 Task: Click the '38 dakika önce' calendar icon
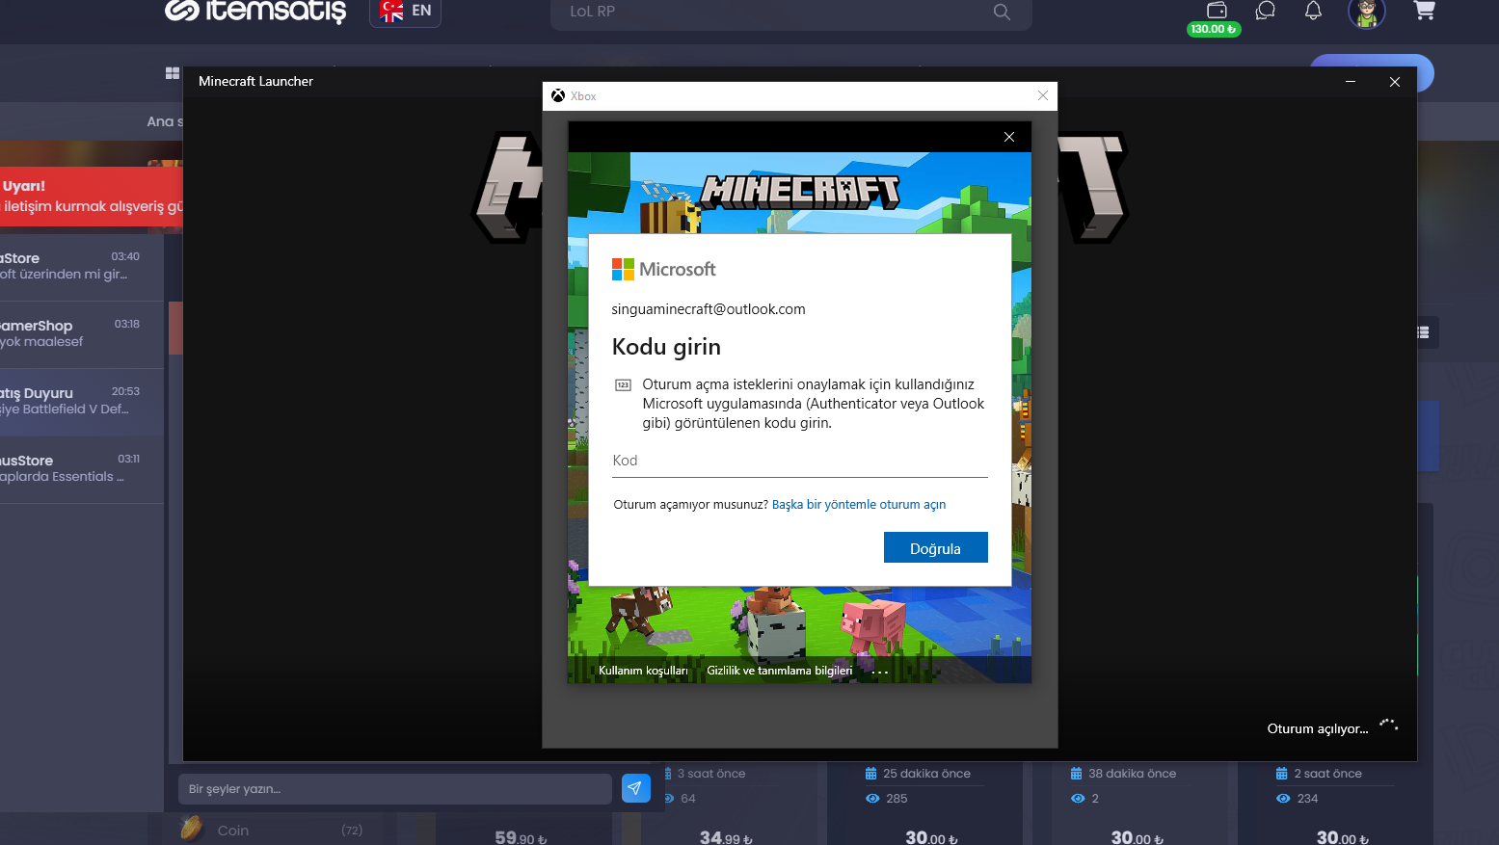[x=1077, y=774]
